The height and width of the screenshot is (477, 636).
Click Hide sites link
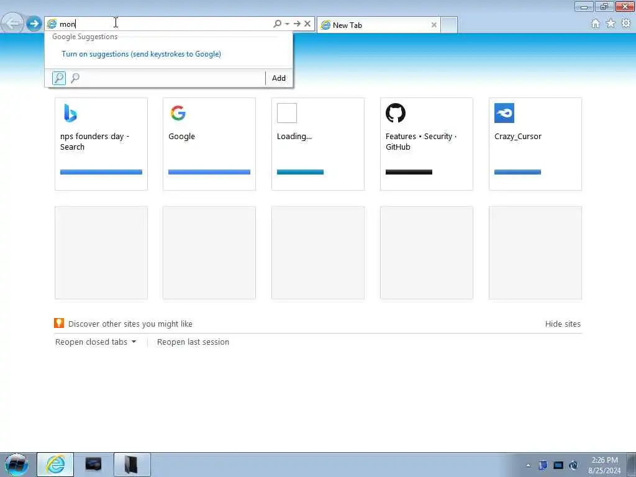coord(563,324)
